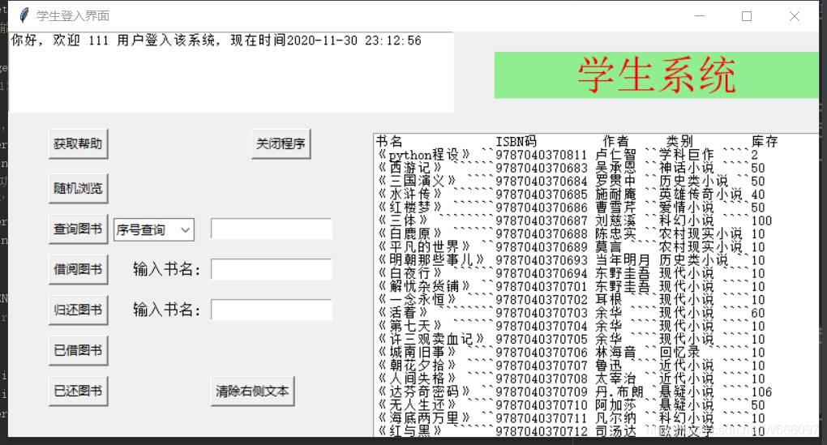
Task: Click the 获取帮助 button
Action: tap(78, 144)
